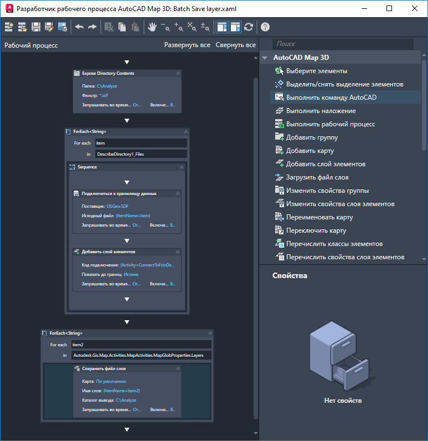Image resolution: width=428 pixels, height=441 pixels.
Task: Click the workflow canvas scroll down arrow
Action: click(255, 433)
